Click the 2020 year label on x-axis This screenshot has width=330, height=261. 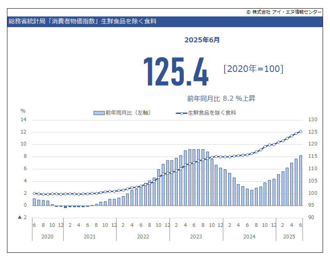click(47, 237)
